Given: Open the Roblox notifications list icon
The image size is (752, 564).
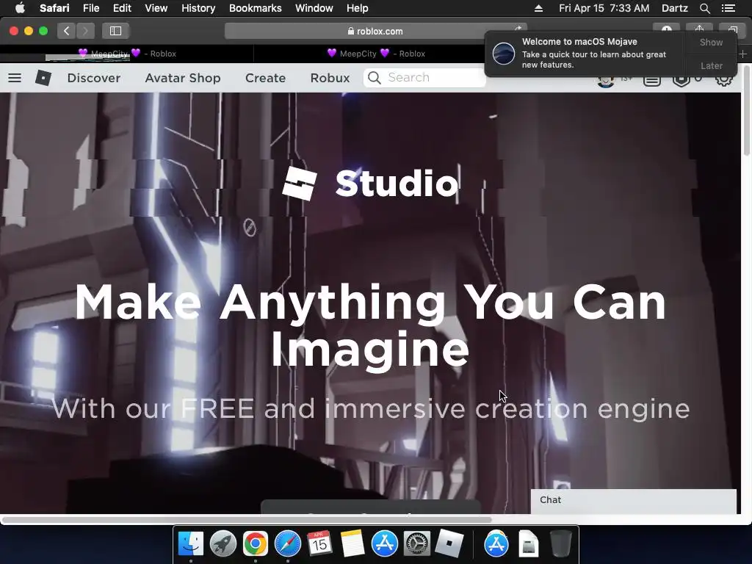Looking at the screenshot, I should point(652,79).
